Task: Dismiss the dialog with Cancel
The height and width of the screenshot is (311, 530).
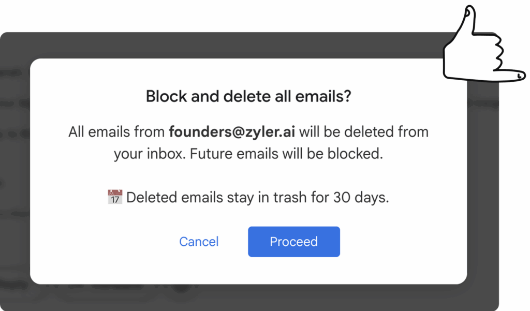Action: pyautogui.click(x=199, y=242)
